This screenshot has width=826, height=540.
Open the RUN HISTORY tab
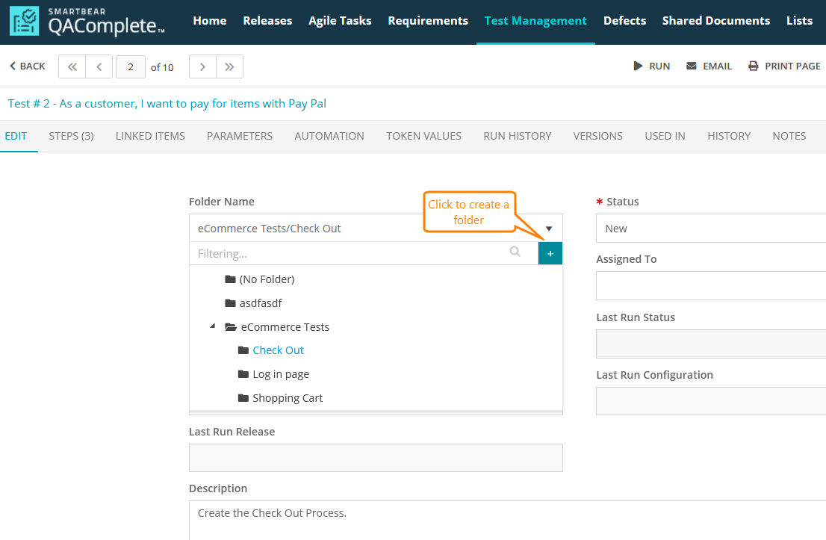(x=517, y=136)
